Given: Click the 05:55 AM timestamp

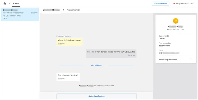Looking at the screenshot, I should tap(61, 44).
